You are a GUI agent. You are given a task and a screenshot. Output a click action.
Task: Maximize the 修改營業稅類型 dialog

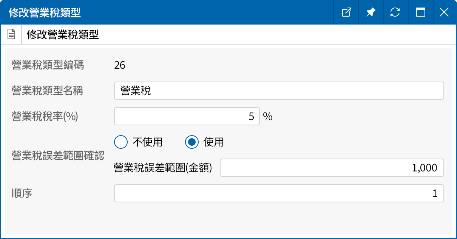coord(420,12)
